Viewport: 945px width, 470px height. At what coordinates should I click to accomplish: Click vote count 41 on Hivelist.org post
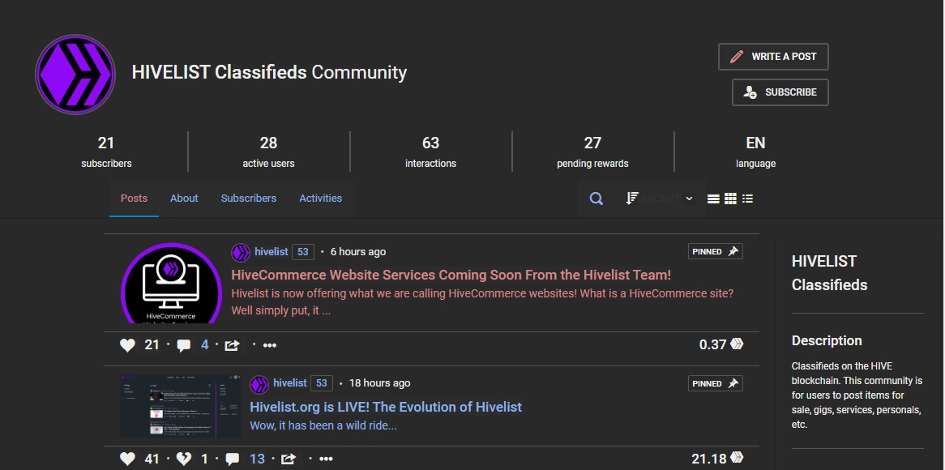[152, 459]
